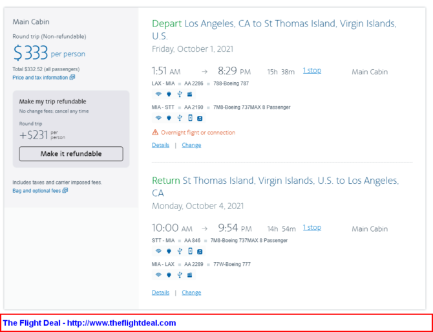Screen dimensions: 433x332
Task: Click the 788-Boeing 787 aircraft text
Action: [x=231, y=83]
